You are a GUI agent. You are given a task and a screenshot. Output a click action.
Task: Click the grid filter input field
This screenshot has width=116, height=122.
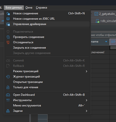[103, 35]
